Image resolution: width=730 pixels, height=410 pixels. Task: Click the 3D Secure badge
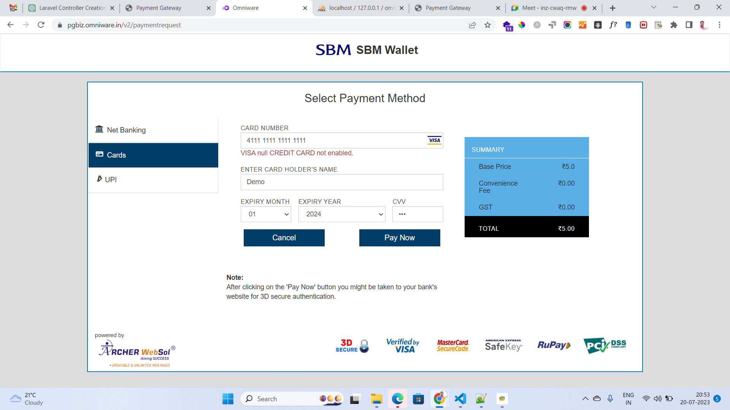[x=352, y=346]
